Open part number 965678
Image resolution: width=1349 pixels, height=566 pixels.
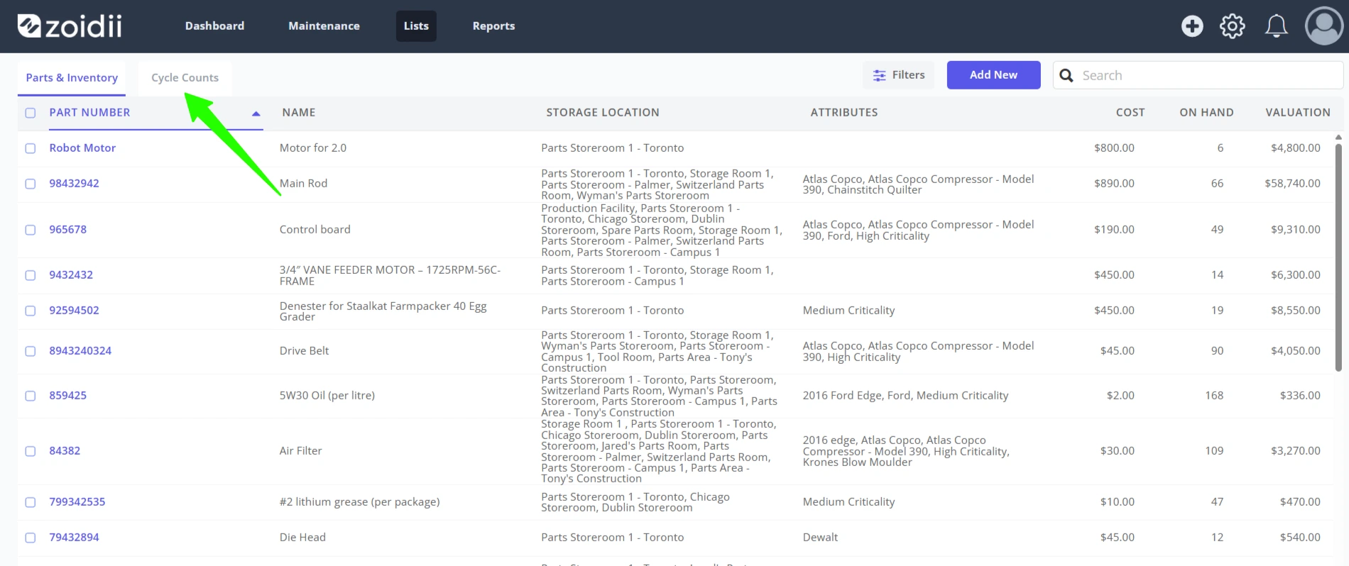pos(67,230)
